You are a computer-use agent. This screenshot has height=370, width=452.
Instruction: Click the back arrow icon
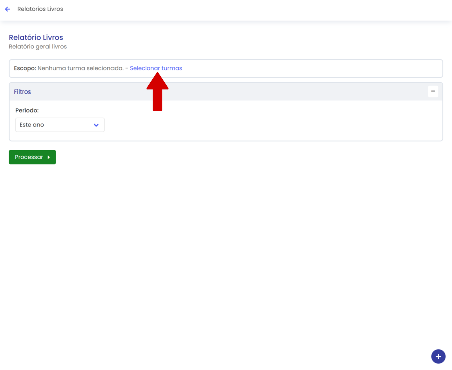click(x=7, y=9)
